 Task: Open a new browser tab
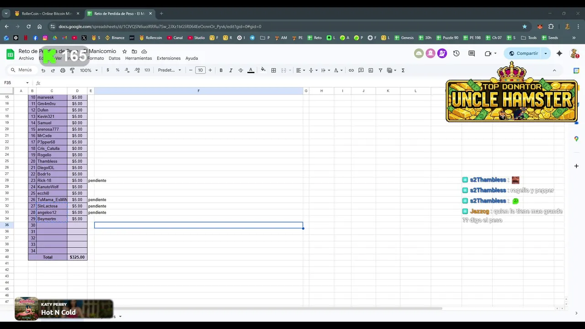161,14
